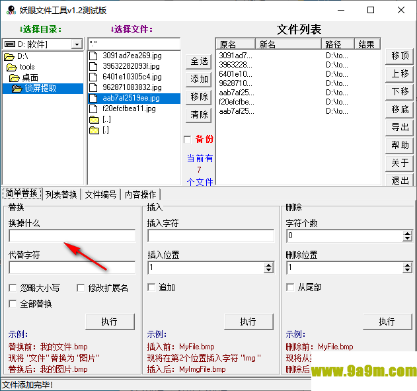Click the 删除位置 spinner arrows
The width and height of the screenshot is (417, 391).
pos(407,267)
